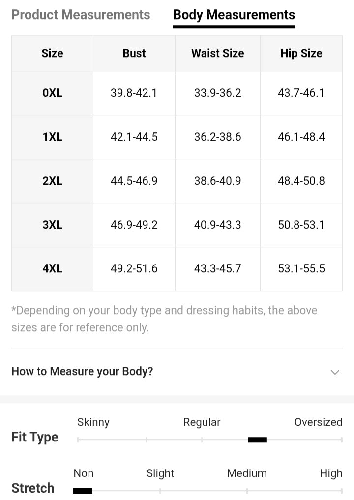
Task: Click the Regular fit label
Action: coord(202,422)
